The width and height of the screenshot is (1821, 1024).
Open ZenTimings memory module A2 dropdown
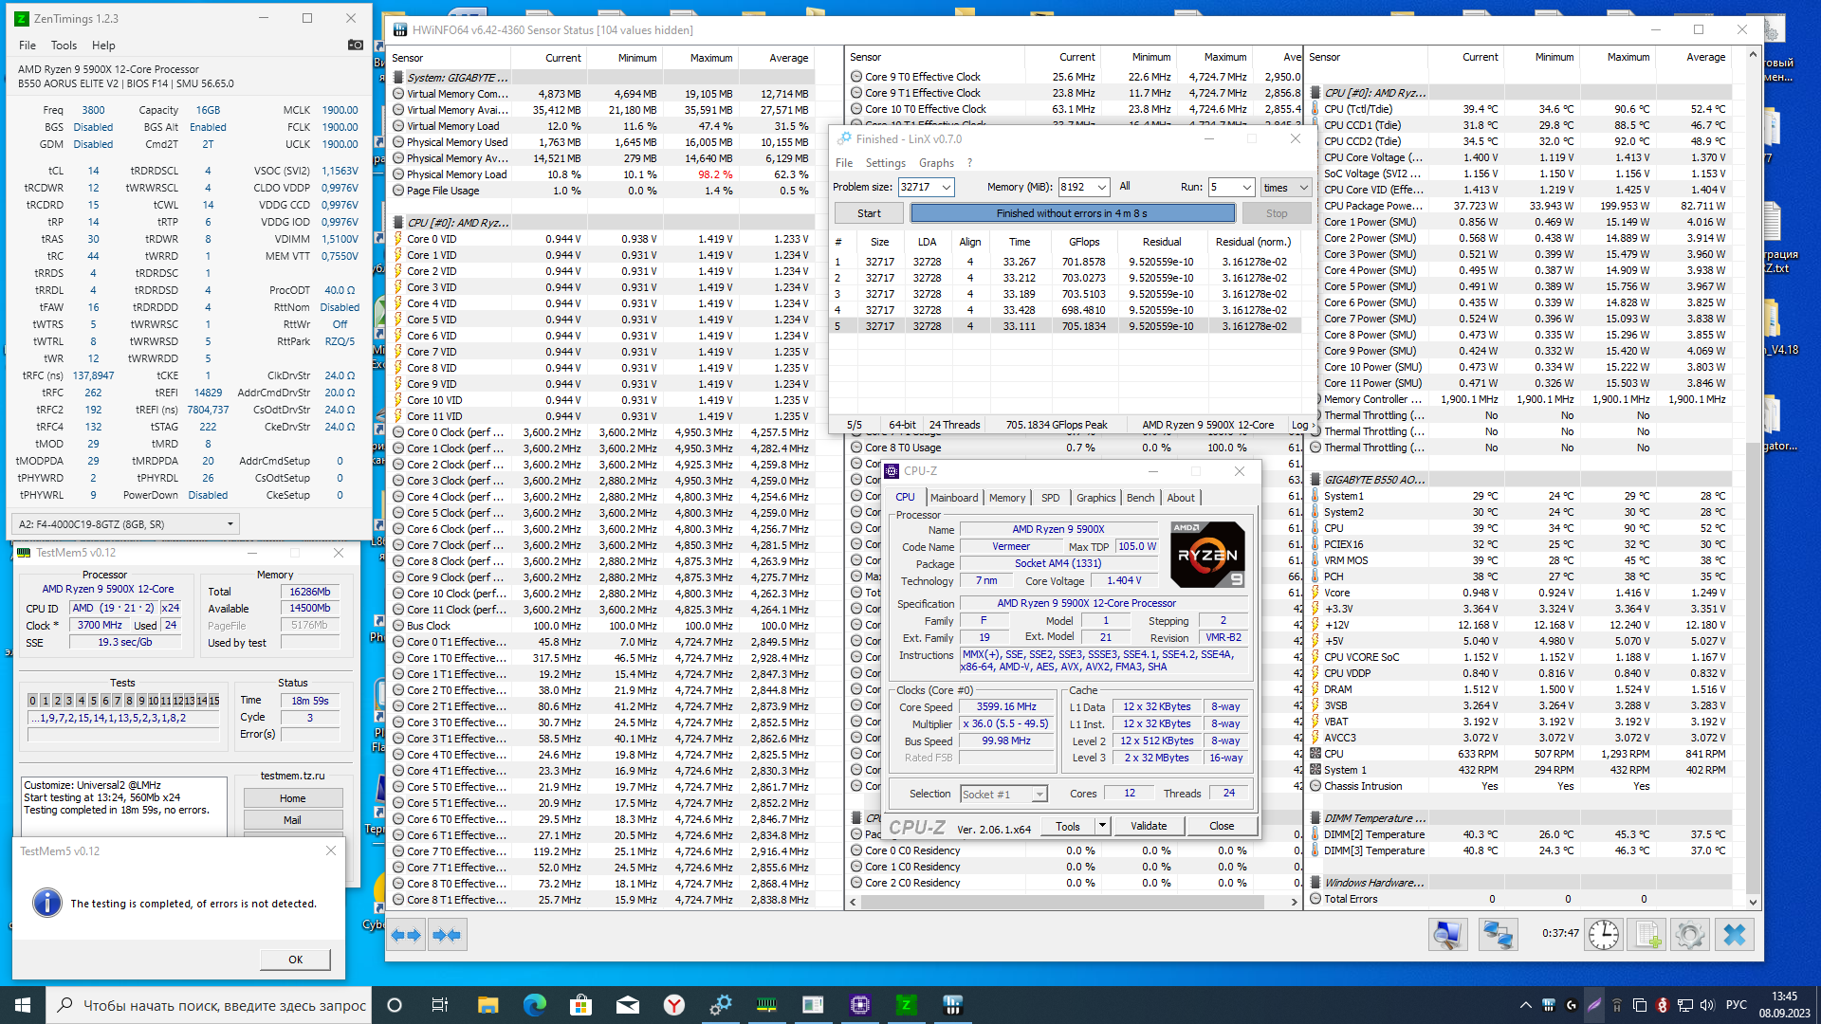[230, 523]
